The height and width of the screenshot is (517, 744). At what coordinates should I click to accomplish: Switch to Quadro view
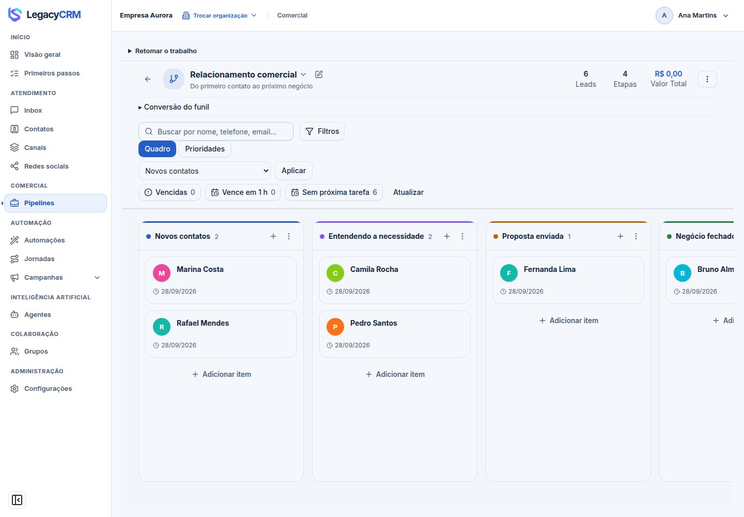click(x=157, y=149)
